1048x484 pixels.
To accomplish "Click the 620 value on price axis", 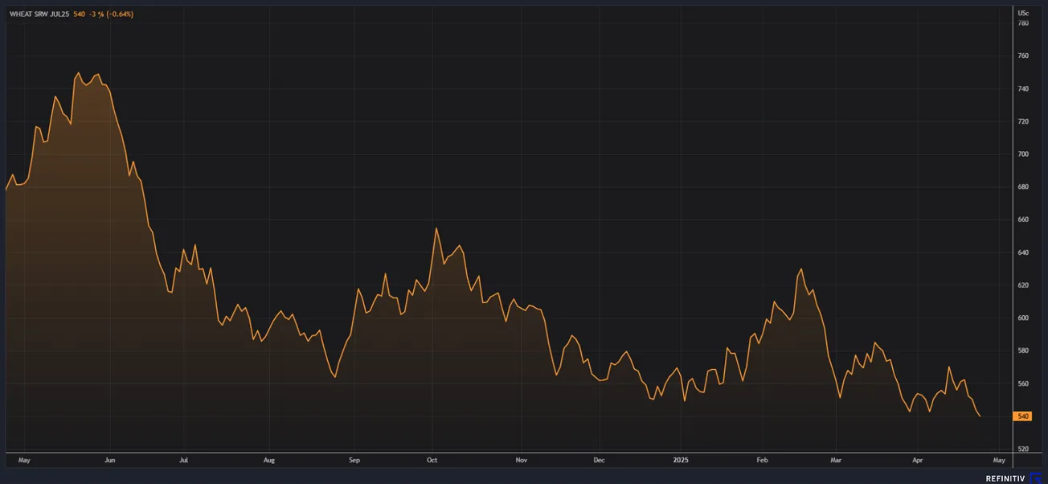I will (x=1023, y=285).
